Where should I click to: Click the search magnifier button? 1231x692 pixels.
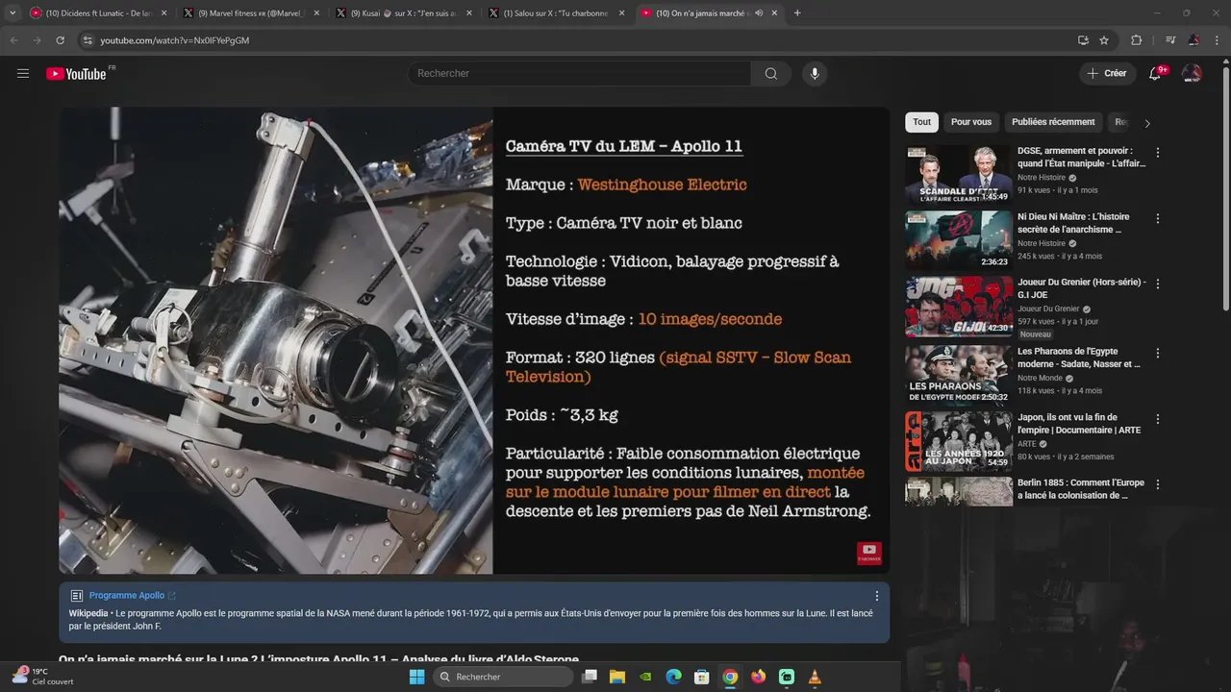[x=771, y=73]
